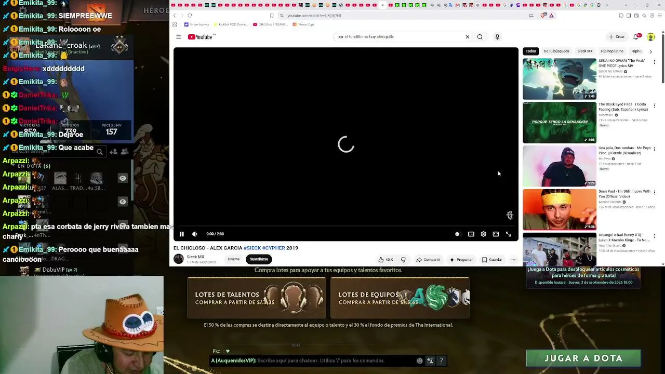This screenshot has height=374, width=665.
Task: Open the Stripe Express bookmark
Action: coord(196,24)
